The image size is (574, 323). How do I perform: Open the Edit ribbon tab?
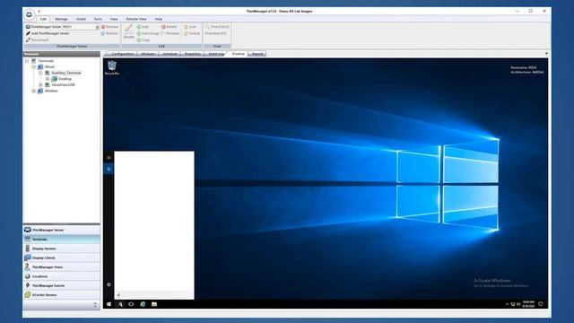tap(43, 19)
